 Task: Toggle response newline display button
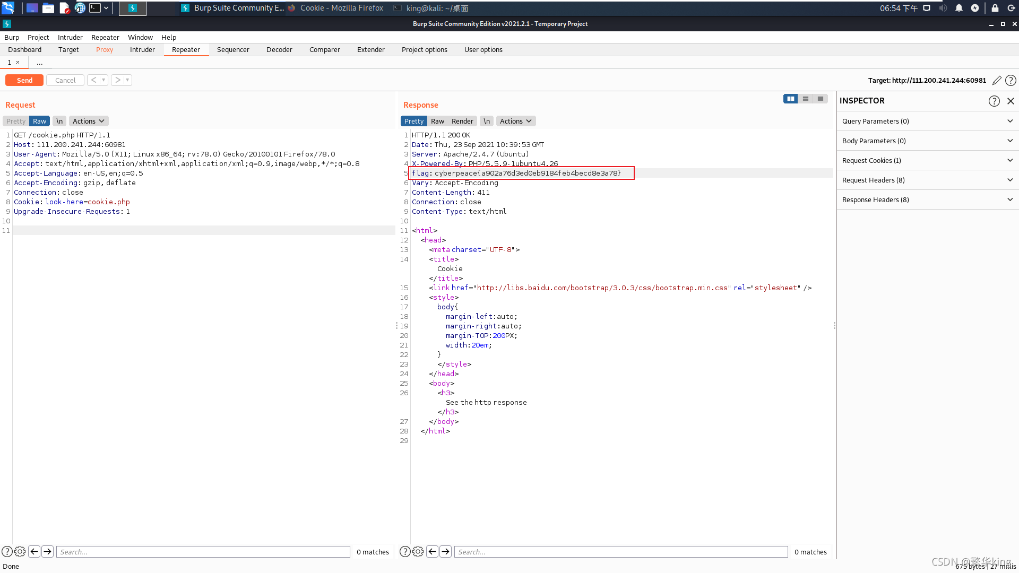(487, 121)
